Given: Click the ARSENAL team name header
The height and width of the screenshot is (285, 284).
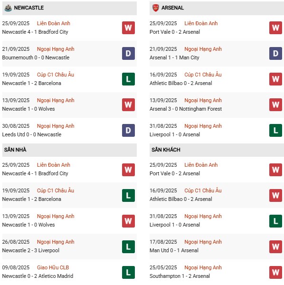Looking at the screenshot, I should coord(172,8).
